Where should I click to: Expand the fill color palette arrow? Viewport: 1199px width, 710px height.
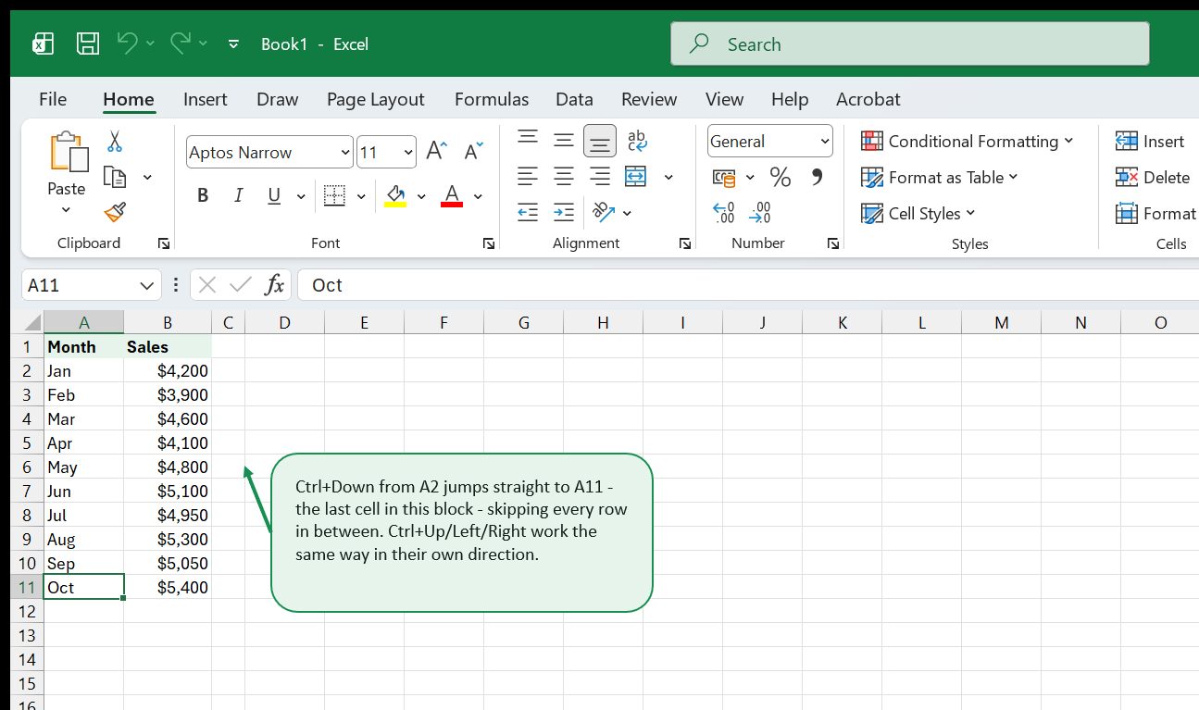tap(421, 196)
